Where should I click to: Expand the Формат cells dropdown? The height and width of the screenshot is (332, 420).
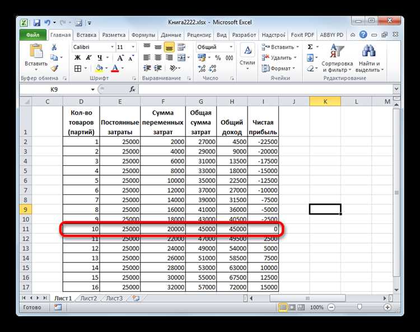(293, 68)
